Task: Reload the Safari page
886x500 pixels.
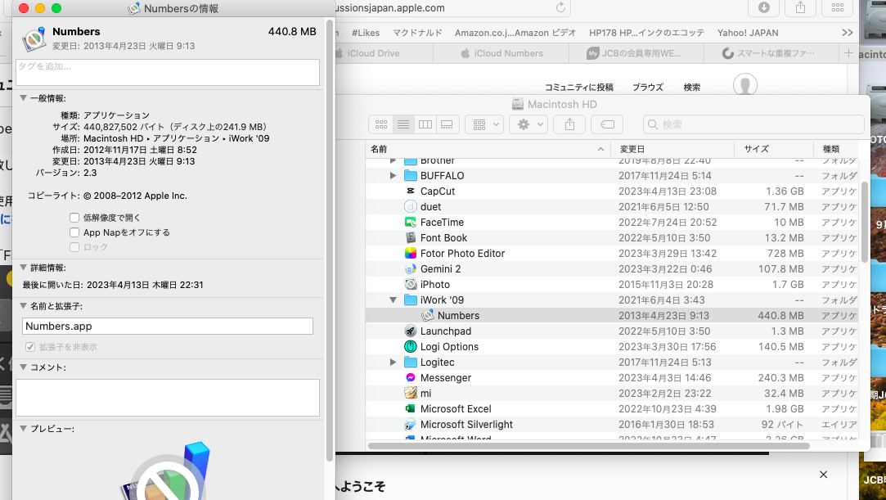Action: pyautogui.click(x=560, y=7)
